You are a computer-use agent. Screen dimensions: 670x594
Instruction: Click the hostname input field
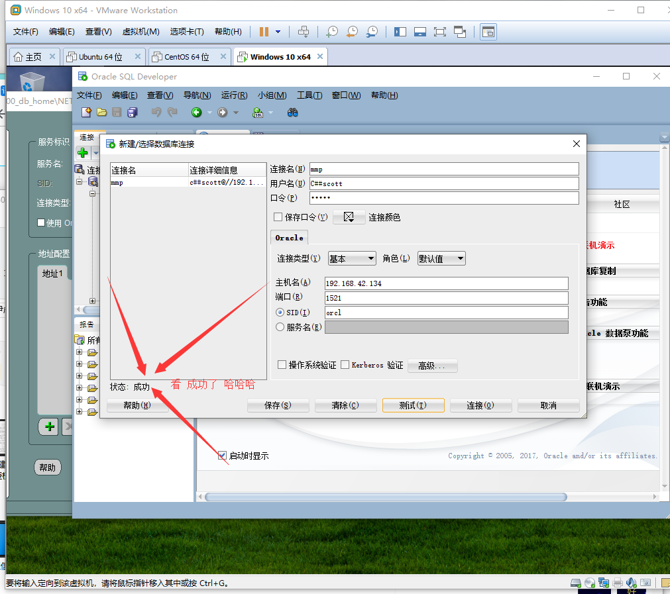[x=447, y=283]
